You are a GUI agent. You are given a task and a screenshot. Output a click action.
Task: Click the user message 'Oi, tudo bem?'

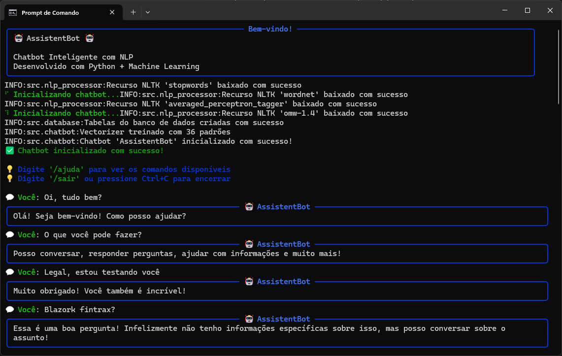[73, 197]
